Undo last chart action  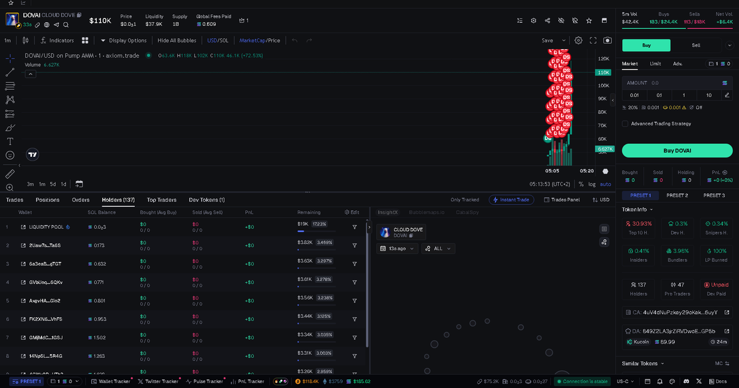point(294,41)
